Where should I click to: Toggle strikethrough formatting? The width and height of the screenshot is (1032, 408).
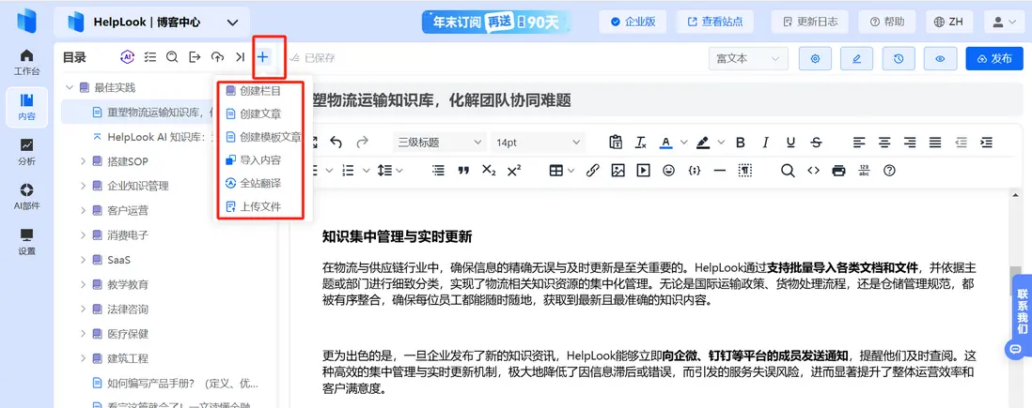816,142
